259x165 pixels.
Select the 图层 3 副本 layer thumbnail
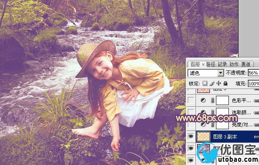pos(203,136)
